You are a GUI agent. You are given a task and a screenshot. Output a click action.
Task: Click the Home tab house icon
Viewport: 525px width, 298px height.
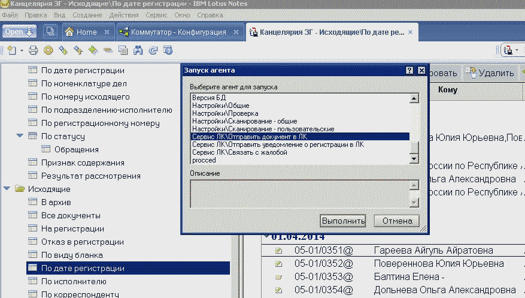[69, 32]
